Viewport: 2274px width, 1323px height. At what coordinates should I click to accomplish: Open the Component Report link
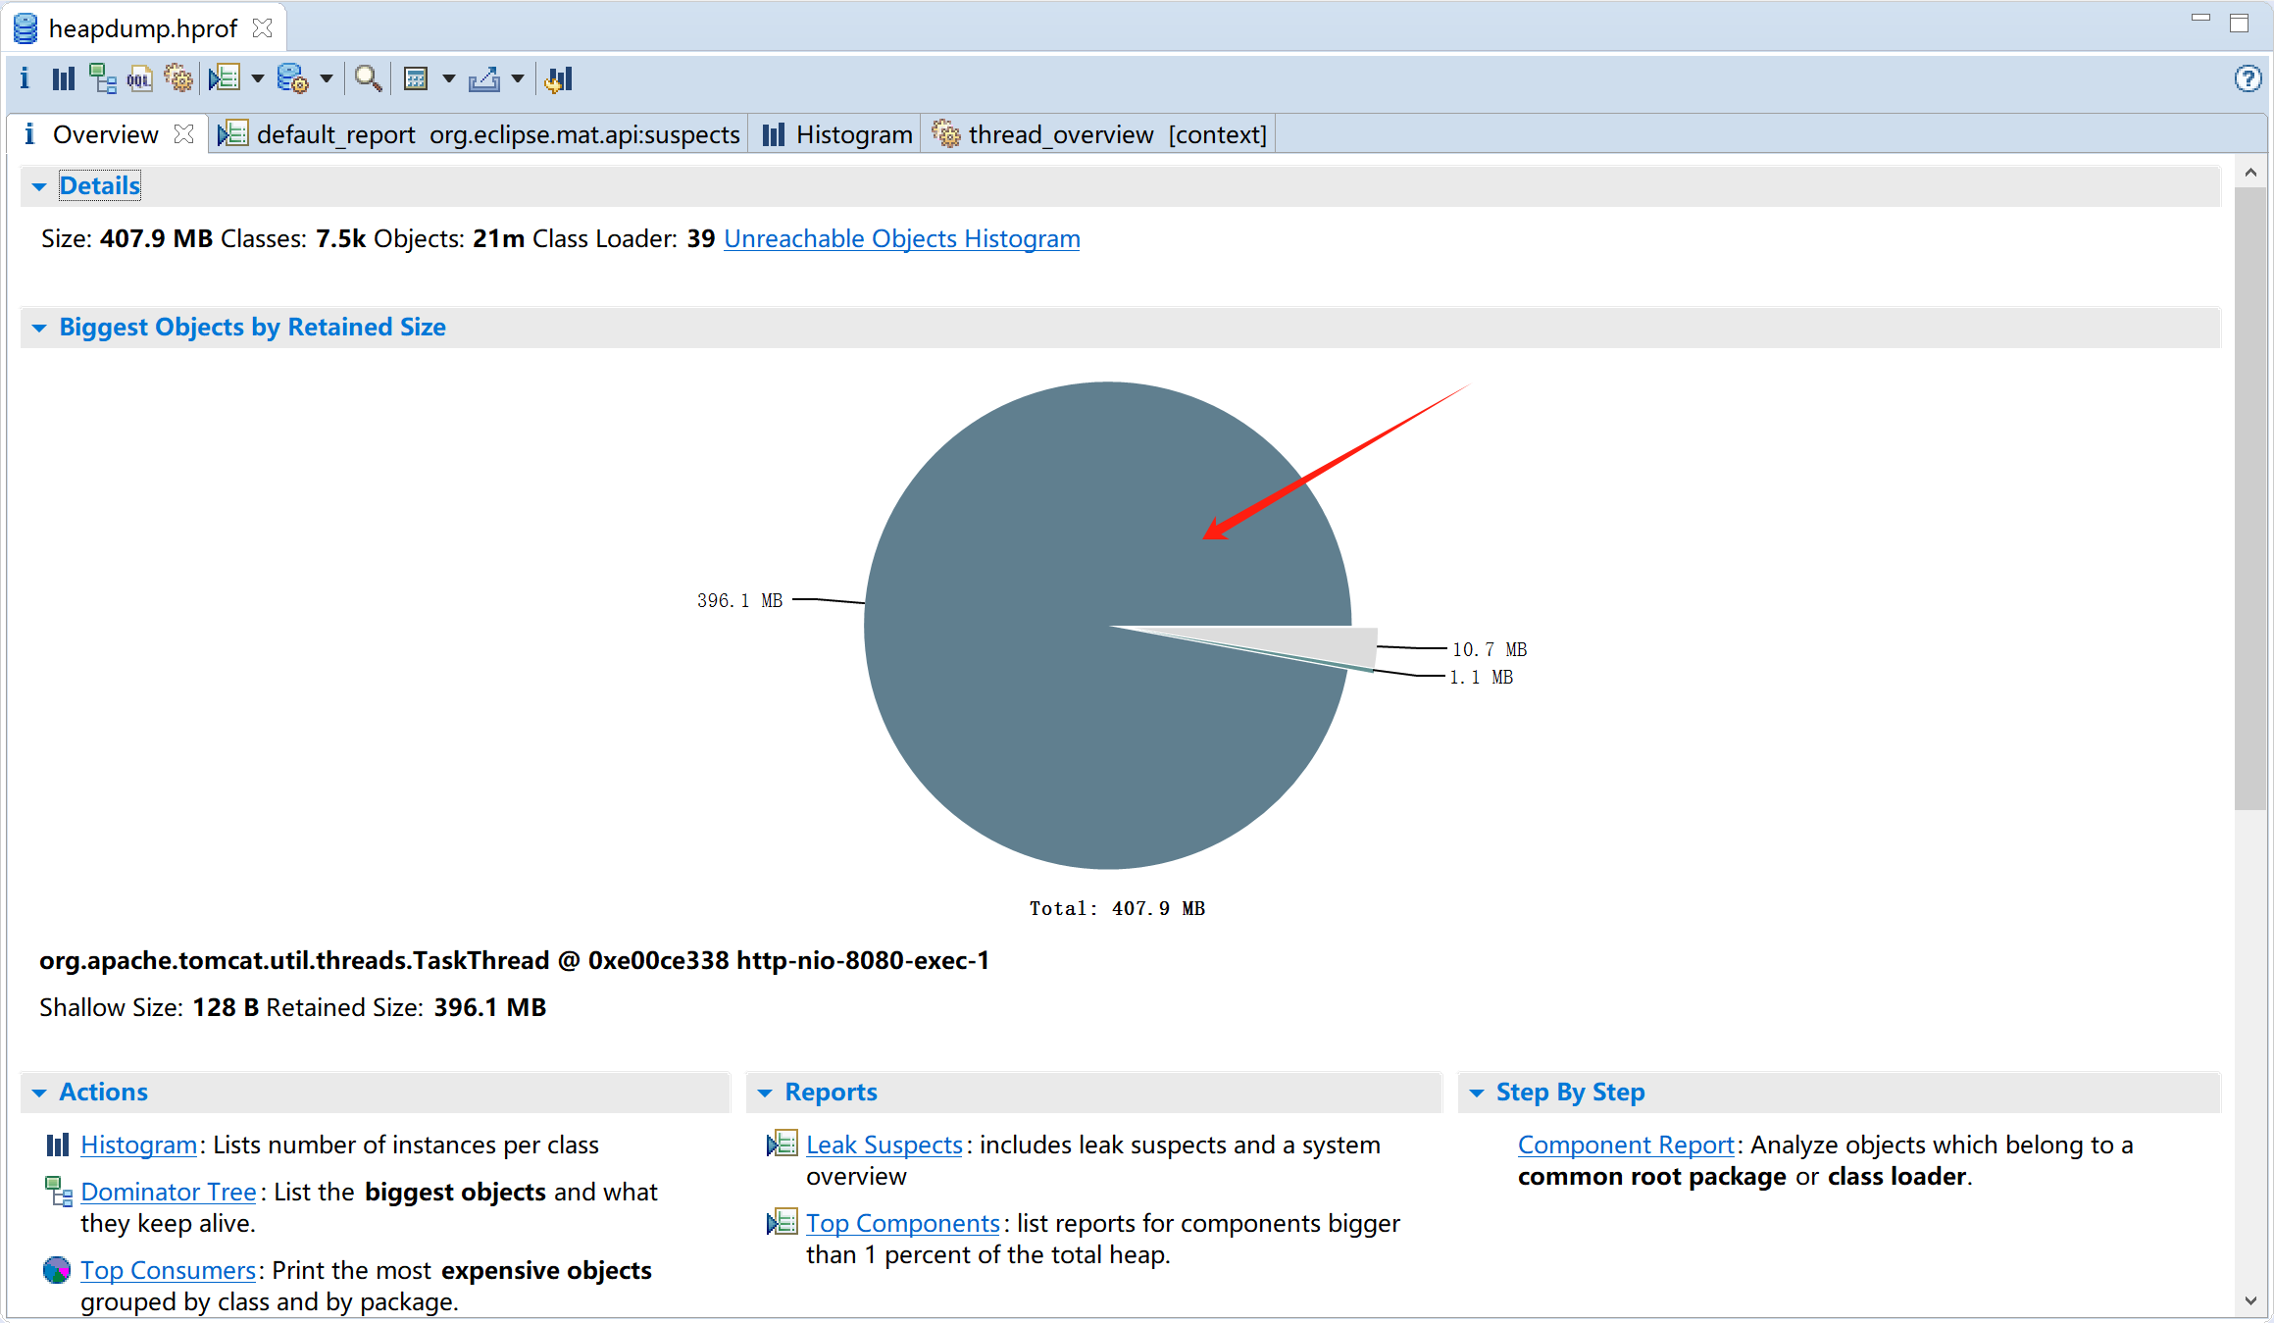click(x=1627, y=1145)
